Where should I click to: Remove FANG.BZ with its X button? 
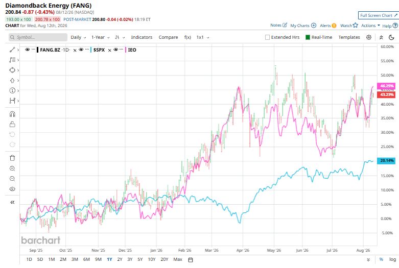coord(75,51)
